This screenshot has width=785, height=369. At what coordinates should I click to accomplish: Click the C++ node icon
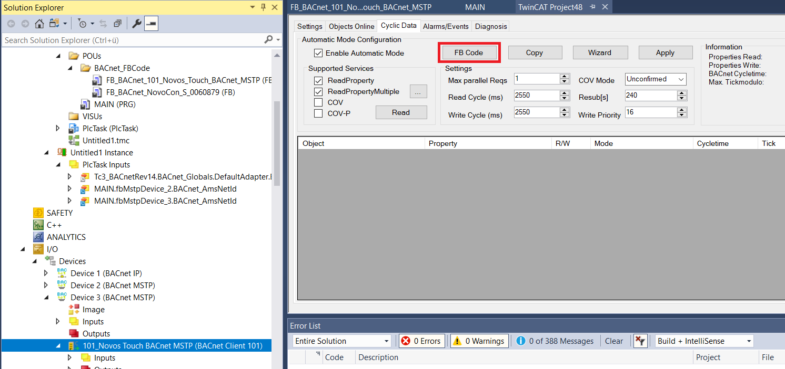[38, 225]
